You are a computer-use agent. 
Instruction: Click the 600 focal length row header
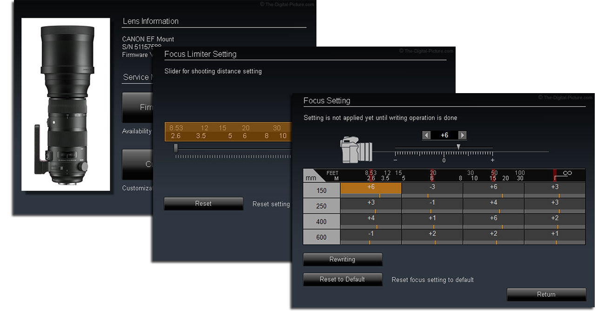tap(322, 237)
